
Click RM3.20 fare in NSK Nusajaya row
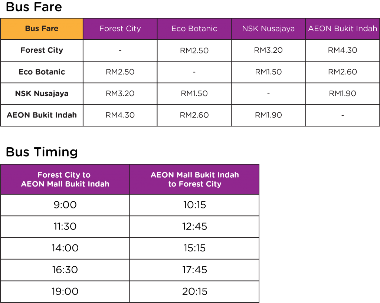pyautogui.click(x=120, y=93)
